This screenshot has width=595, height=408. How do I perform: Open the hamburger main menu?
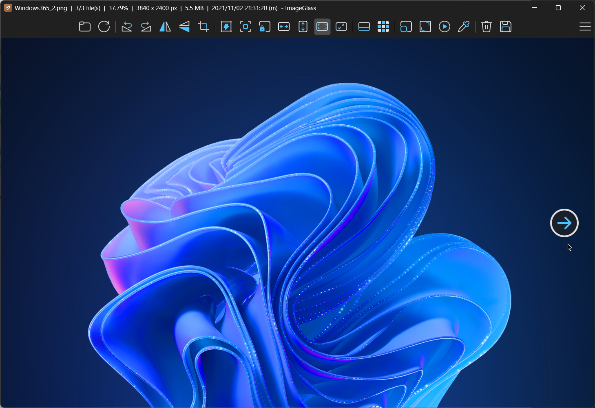[x=585, y=27]
